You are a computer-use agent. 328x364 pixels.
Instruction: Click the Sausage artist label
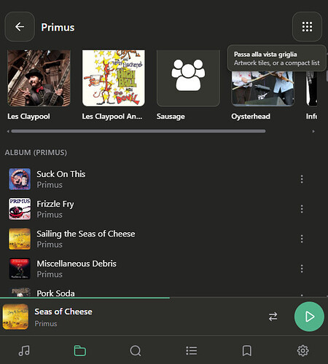(171, 116)
